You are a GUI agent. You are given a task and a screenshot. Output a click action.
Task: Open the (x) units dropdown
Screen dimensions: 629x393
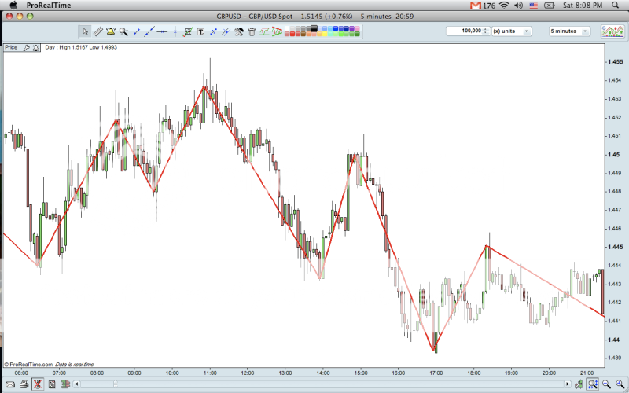[x=526, y=31]
